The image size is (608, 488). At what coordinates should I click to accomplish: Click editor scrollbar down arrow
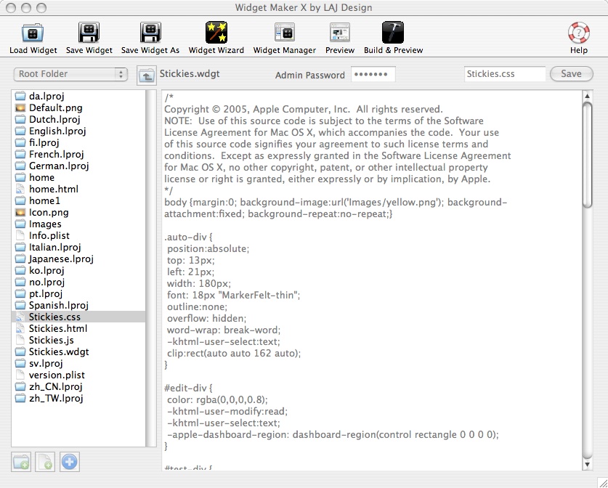[x=587, y=464]
